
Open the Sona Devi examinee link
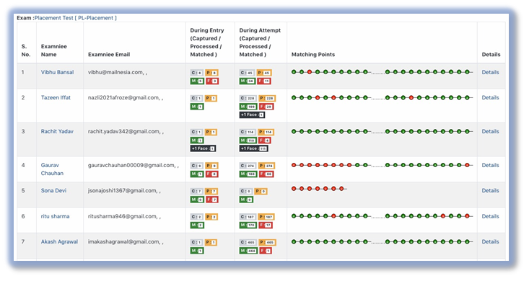[x=53, y=190]
